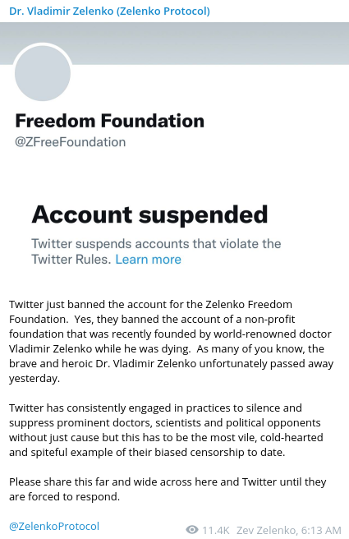Click the paragraph starting 'Twitter just banned'
The height and width of the screenshot is (539, 349).
tap(171, 341)
